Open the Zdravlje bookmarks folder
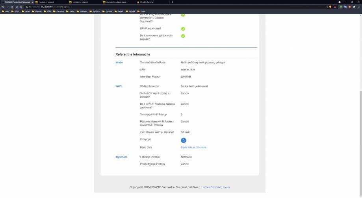The height and width of the screenshot is (198, 362). click(130, 11)
